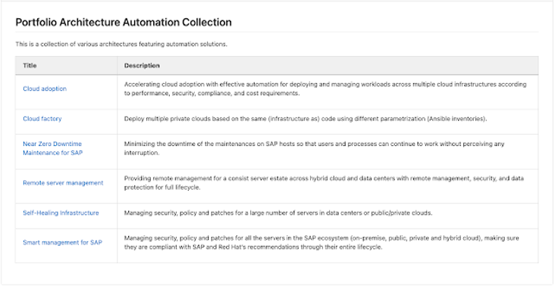Screen dimensions: 555x286
Task: Click the word 'SAP' in Smart management link
Action: 96,243
